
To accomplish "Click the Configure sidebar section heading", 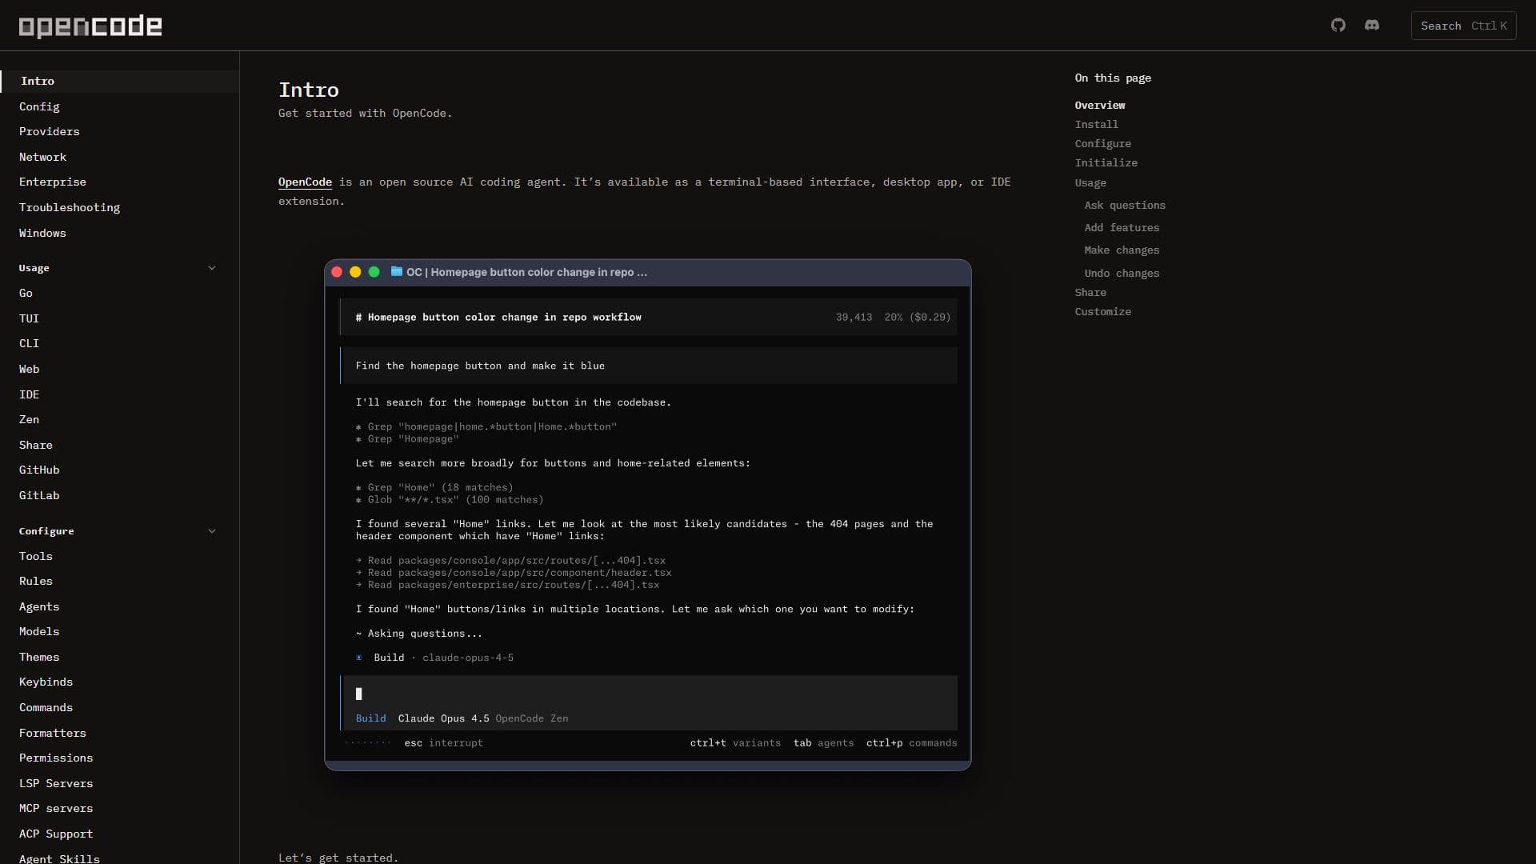I will 46,531.
